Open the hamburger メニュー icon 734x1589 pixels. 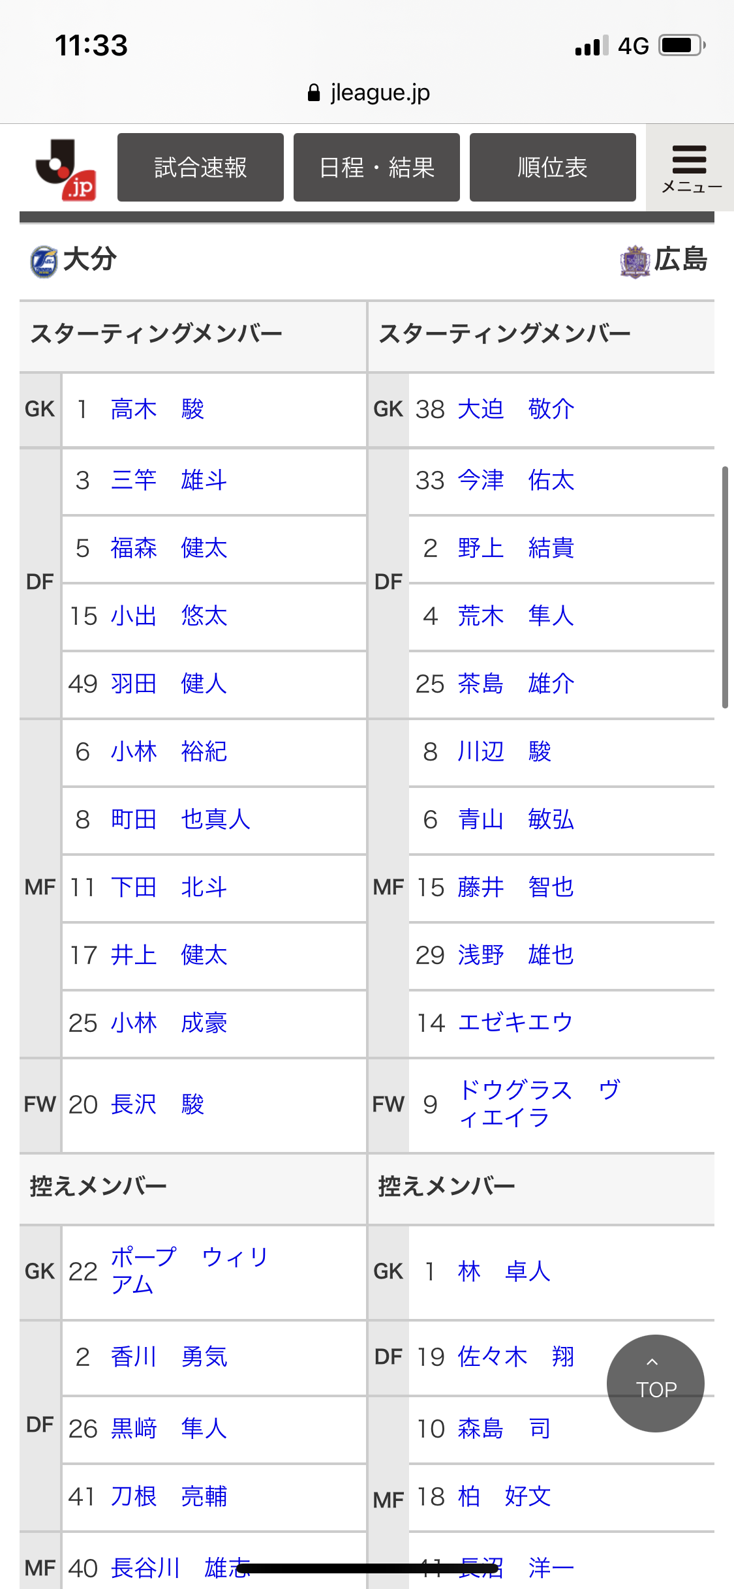click(x=690, y=168)
